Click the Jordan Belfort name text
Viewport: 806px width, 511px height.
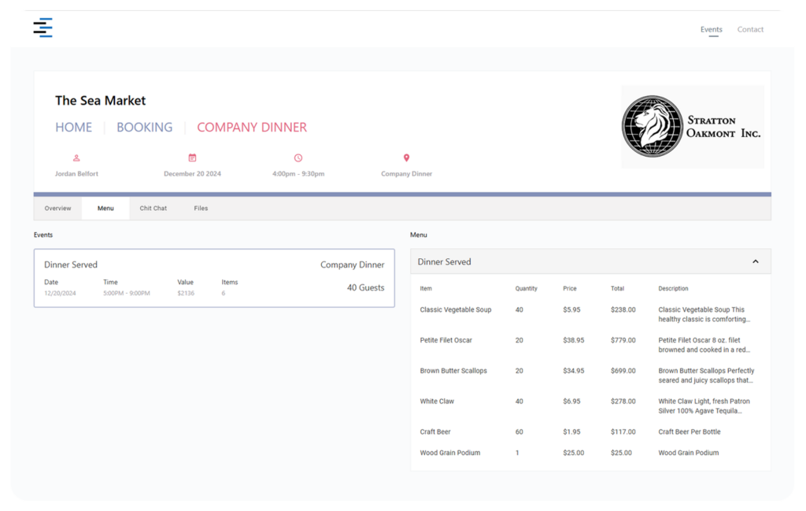[76, 174]
